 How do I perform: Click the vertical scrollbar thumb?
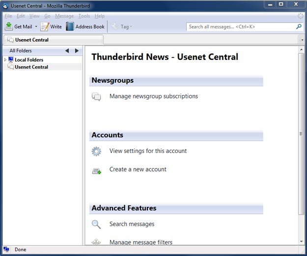[x=301, y=134]
